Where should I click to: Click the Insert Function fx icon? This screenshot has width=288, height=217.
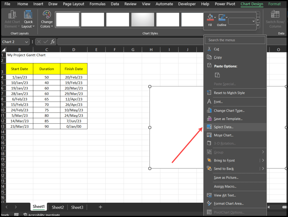coord(53,42)
